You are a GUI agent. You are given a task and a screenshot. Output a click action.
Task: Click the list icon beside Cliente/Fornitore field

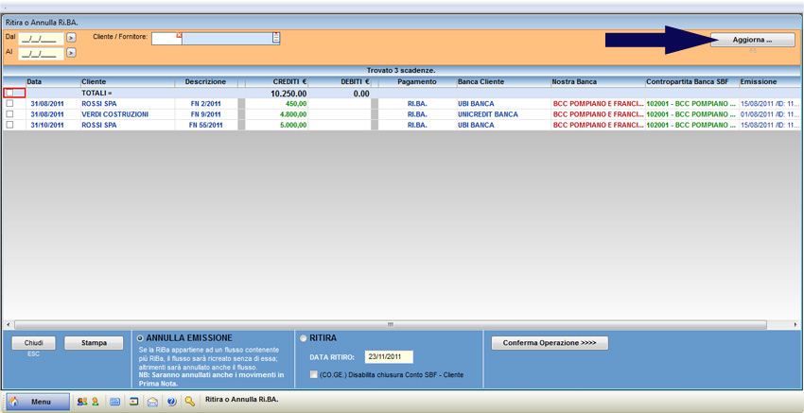click(276, 38)
